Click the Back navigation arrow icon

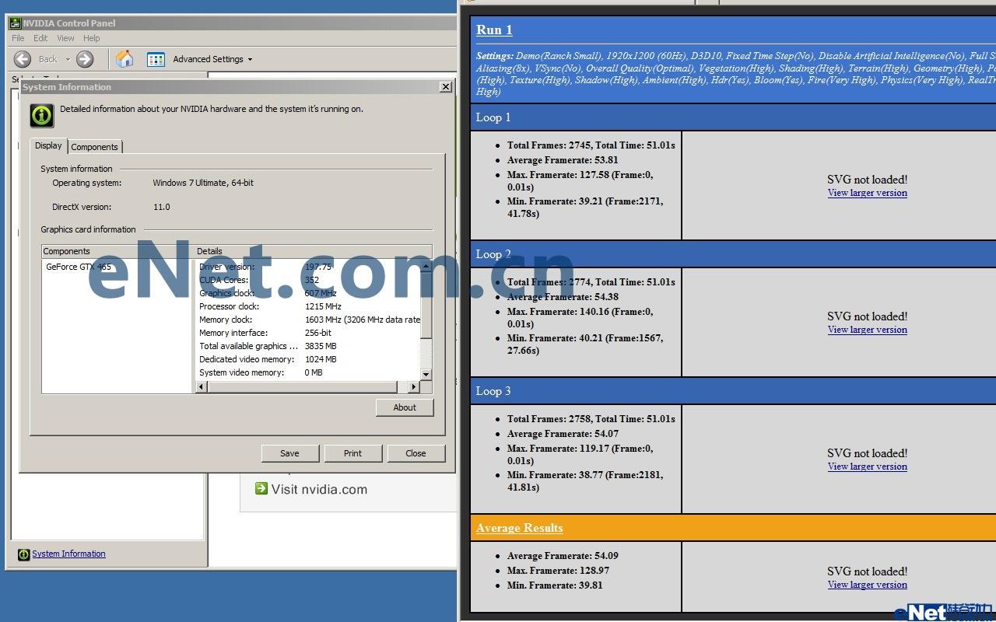(x=23, y=58)
